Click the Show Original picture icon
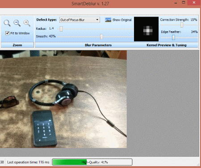Image resolution: width=201 pixels, height=168 pixels. pyautogui.click(x=108, y=20)
